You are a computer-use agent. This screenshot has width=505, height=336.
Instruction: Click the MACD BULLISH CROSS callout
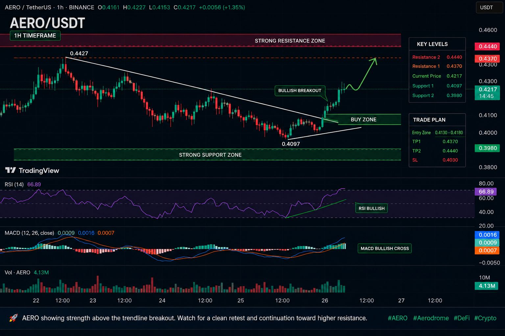pyautogui.click(x=385, y=248)
